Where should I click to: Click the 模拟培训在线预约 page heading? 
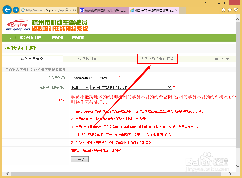[x=21, y=48]
